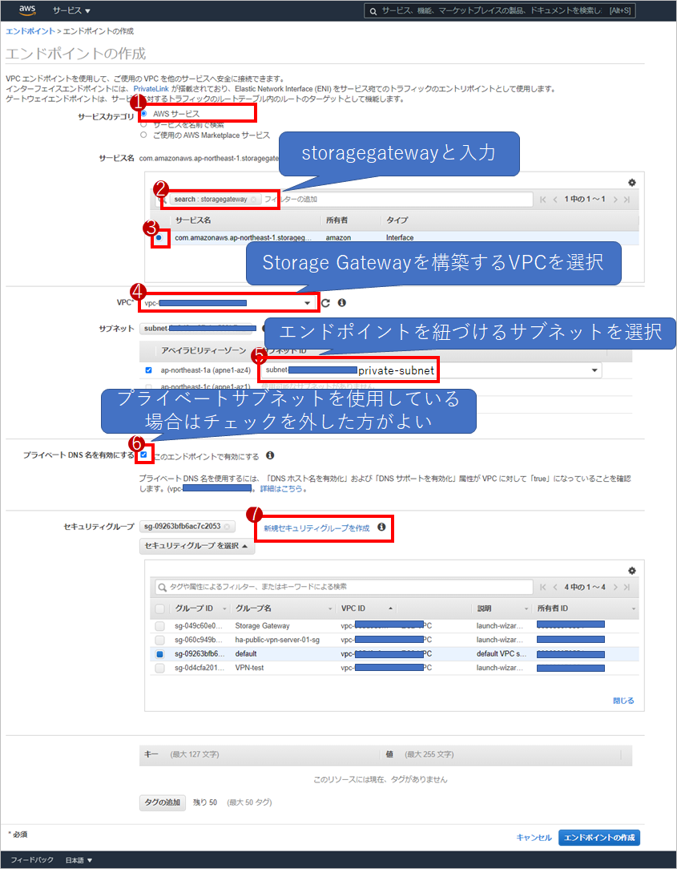Click the エンドポイントの作成 button
This screenshot has width=677, height=869.
coord(599,838)
